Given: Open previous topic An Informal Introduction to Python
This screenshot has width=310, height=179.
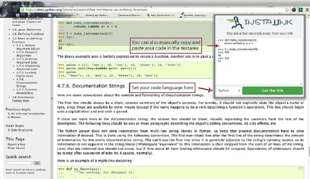Looking at the screenshot, I should click(x=26, y=115).
